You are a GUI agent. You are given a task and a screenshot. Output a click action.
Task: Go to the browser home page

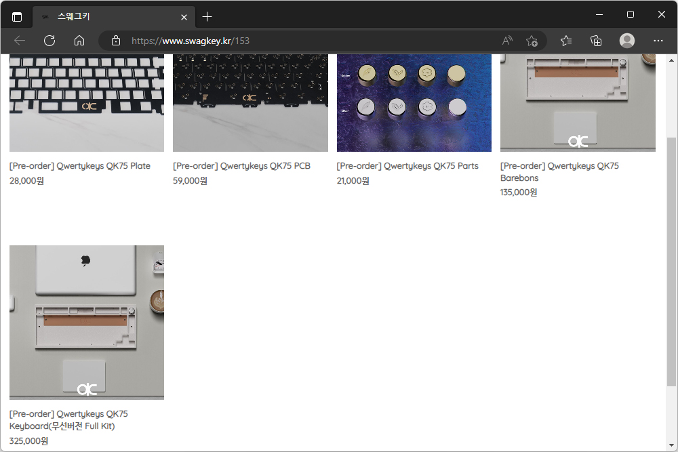point(79,41)
